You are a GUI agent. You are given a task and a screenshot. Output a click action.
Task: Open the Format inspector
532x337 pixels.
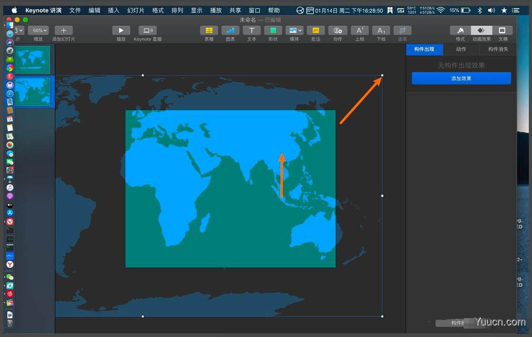click(461, 30)
